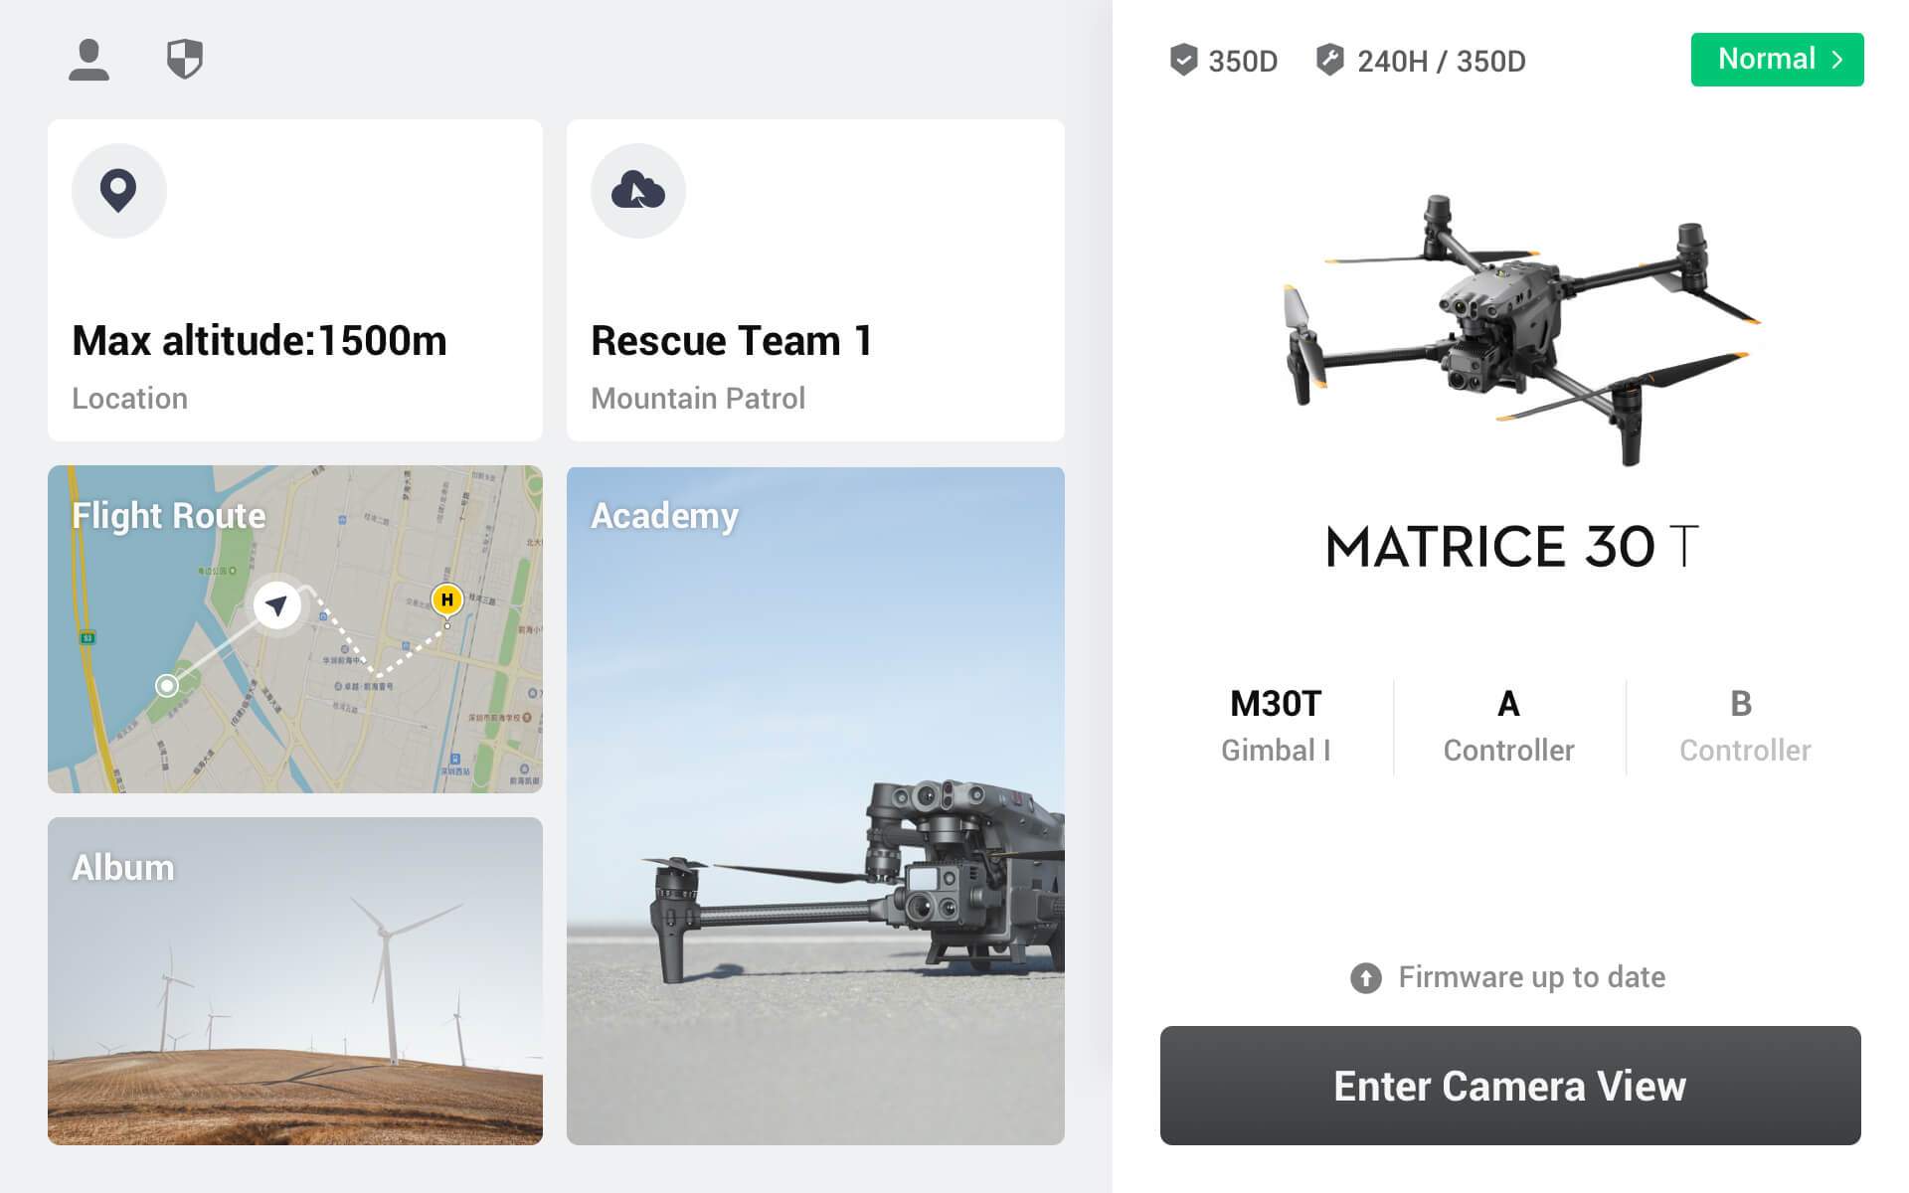
Task: Click the Enter Camera View button
Action: [x=1510, y=1086]
